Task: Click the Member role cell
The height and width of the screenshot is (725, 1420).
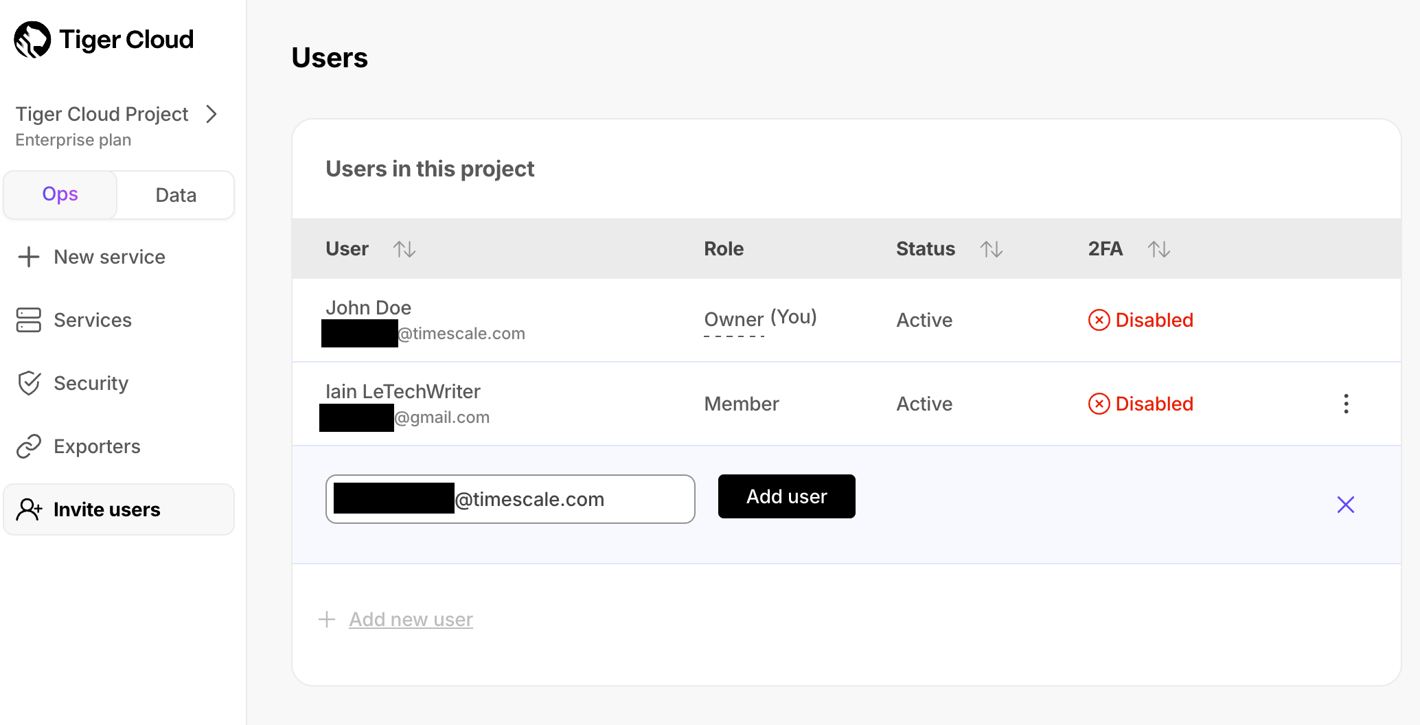Action: tap(742, 404)
